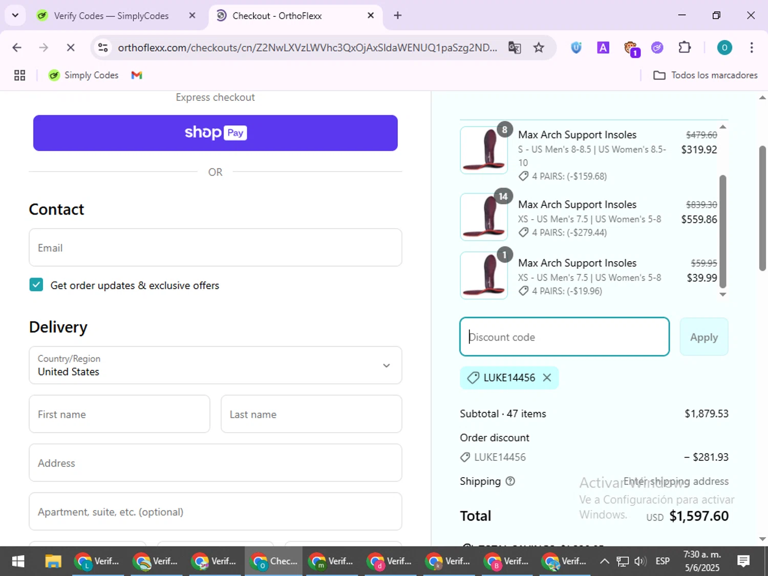Image resolution: width=768 pixels, height=576 pixels.
Task: Click Subtotal · 47 items text
Action: point(503,414)
